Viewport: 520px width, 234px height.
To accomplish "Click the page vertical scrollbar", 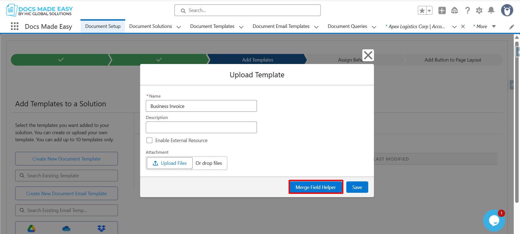I will pos(517,122).
